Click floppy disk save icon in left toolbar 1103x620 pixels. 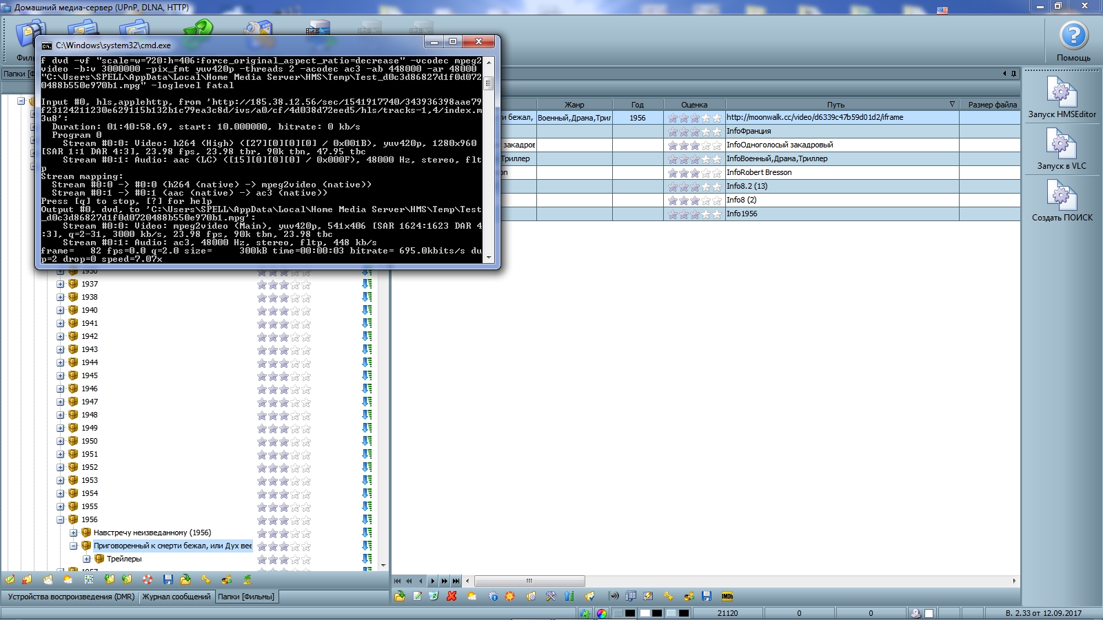[x=168, y=579]
